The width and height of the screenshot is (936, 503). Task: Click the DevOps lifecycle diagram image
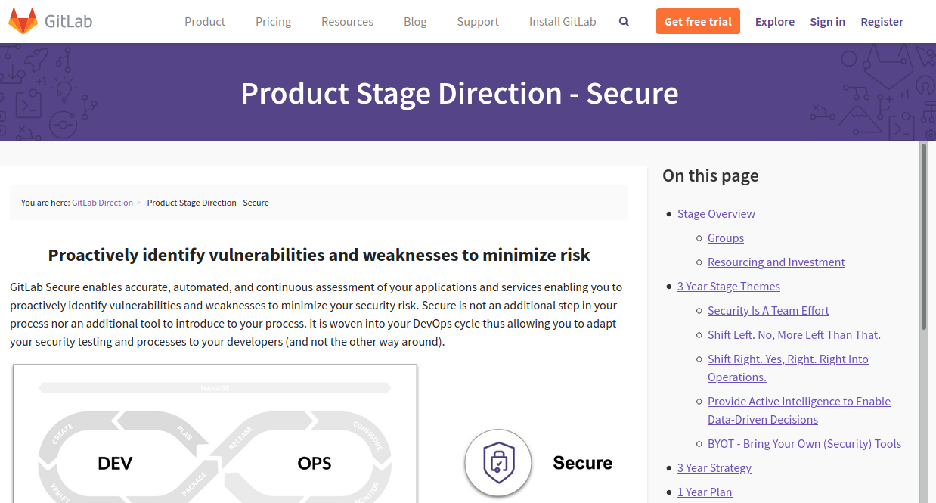click(215, 434)
